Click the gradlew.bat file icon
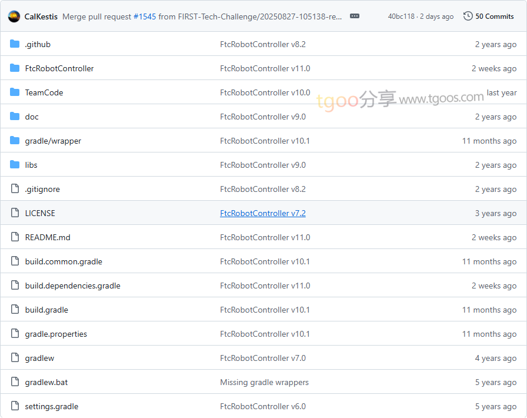Image resolution: width=527 pixels, height=418 pixels. 15,382
